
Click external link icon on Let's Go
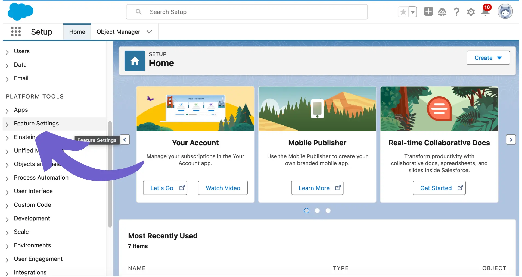(x=182, y=188)
